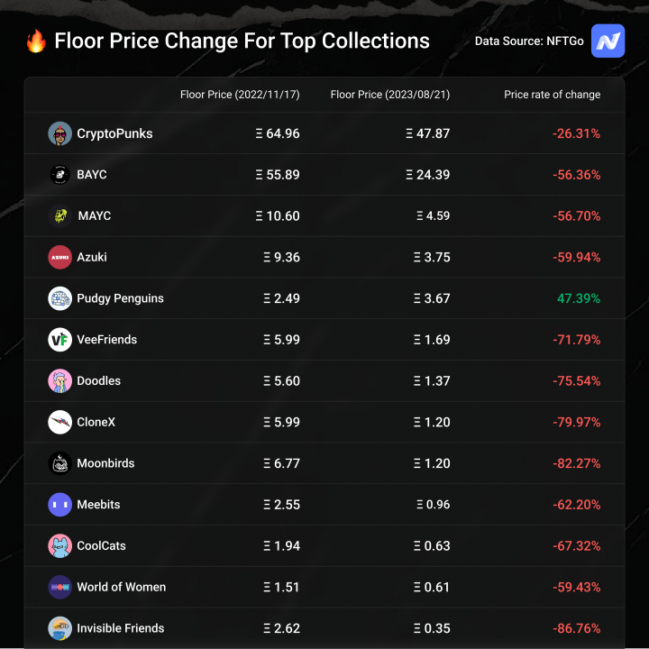Click the Moonbirds collection avatar
Image resolution: width=649 pixels, height=649 pixels.
(60, 463)
